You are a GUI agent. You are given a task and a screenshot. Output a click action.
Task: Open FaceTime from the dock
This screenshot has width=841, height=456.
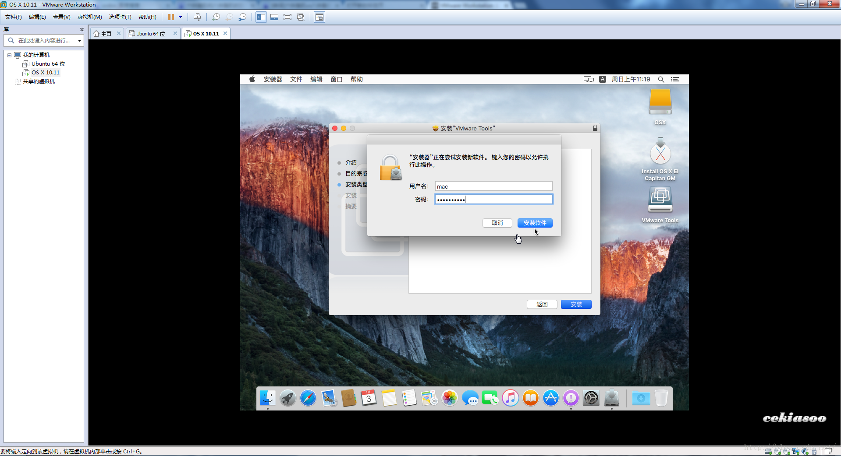[490, 398]
